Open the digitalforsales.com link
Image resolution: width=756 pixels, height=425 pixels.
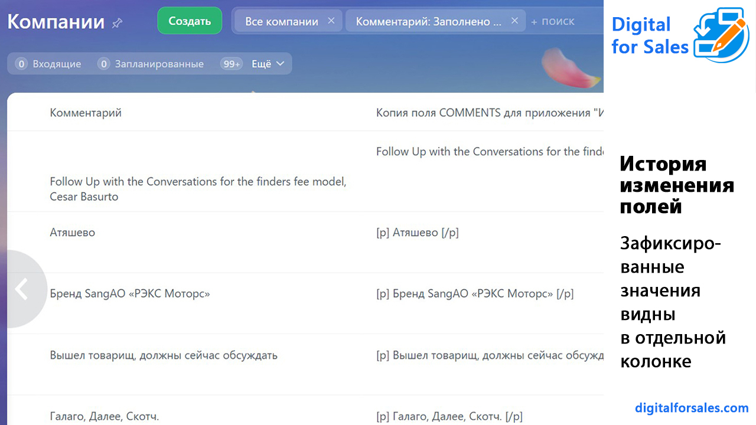click(x=692, y=407)
